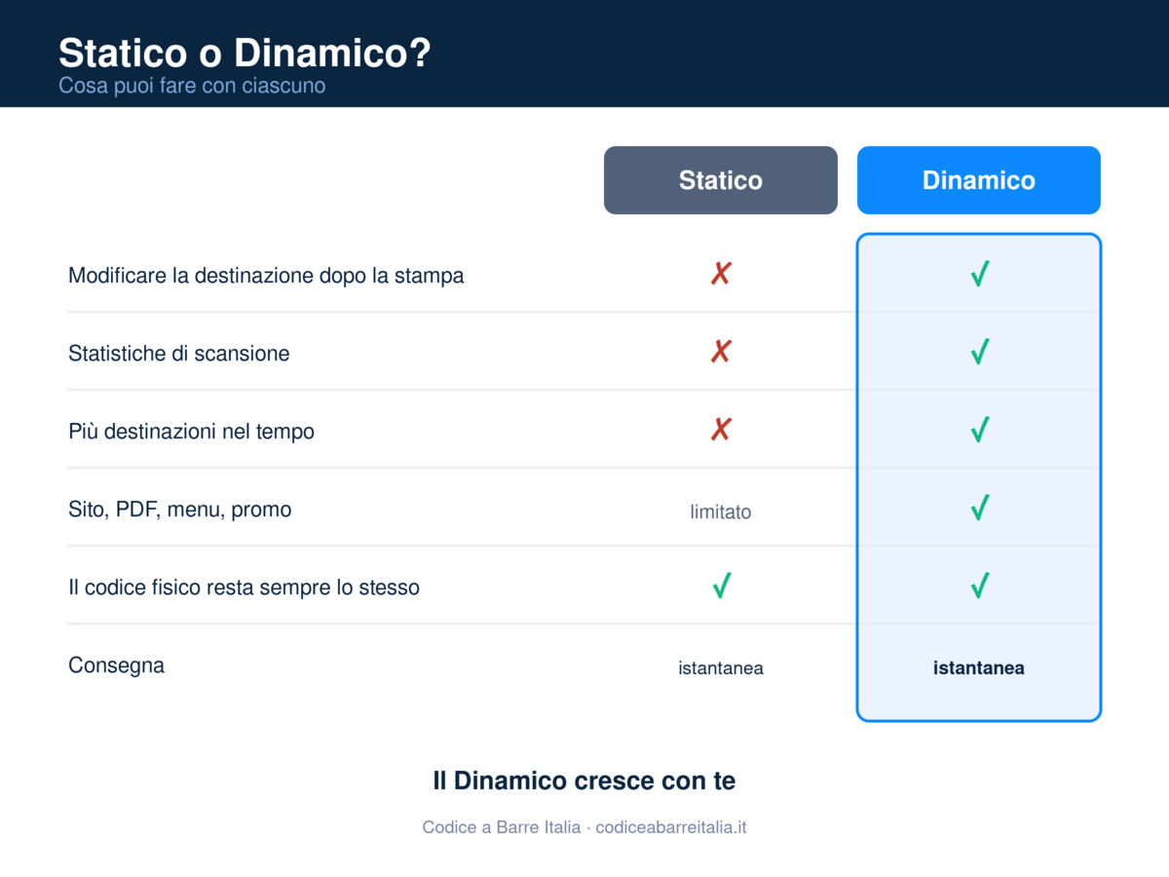
Task: Click the subtitle 'Cosa puoi fare con ciascuno'
Action: (x=192, y=86)
